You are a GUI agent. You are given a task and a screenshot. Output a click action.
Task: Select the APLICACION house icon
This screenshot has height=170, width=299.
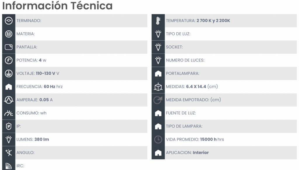158,153
